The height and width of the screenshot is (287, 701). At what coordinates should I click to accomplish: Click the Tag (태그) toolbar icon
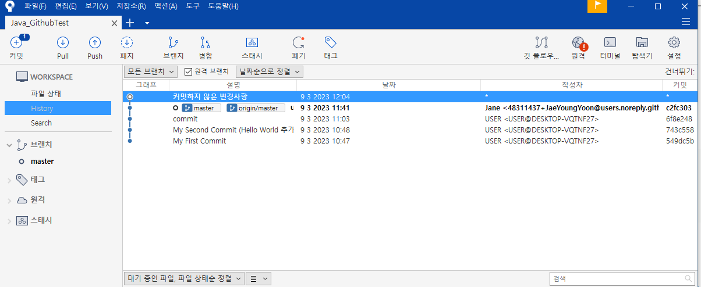point(331,47)
